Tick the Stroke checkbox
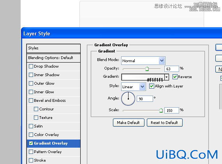The height and width of the screenshot is (164, 222). point(31,161)
